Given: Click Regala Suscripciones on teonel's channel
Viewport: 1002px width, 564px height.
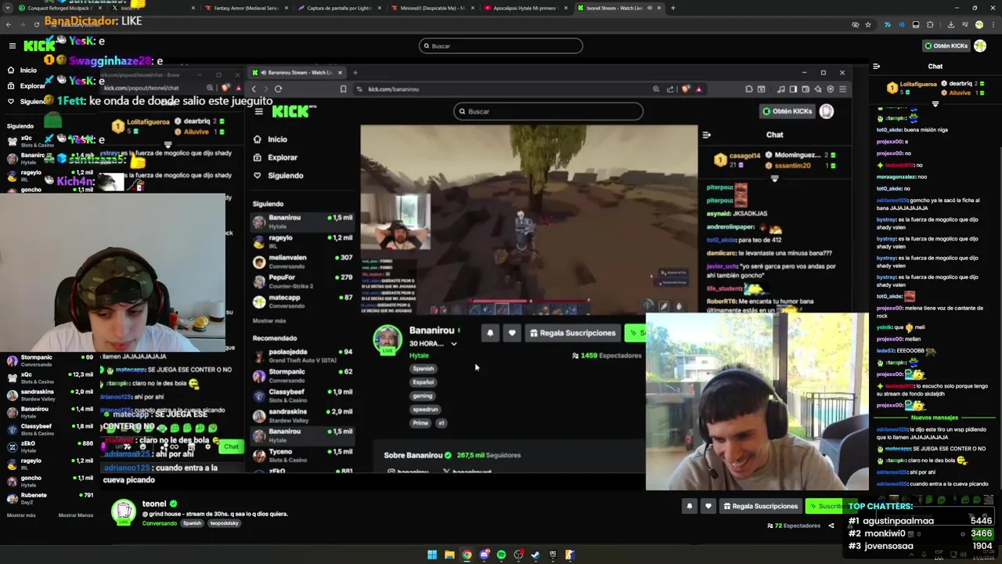Looking at the screenshot, I should pos(759,506).
